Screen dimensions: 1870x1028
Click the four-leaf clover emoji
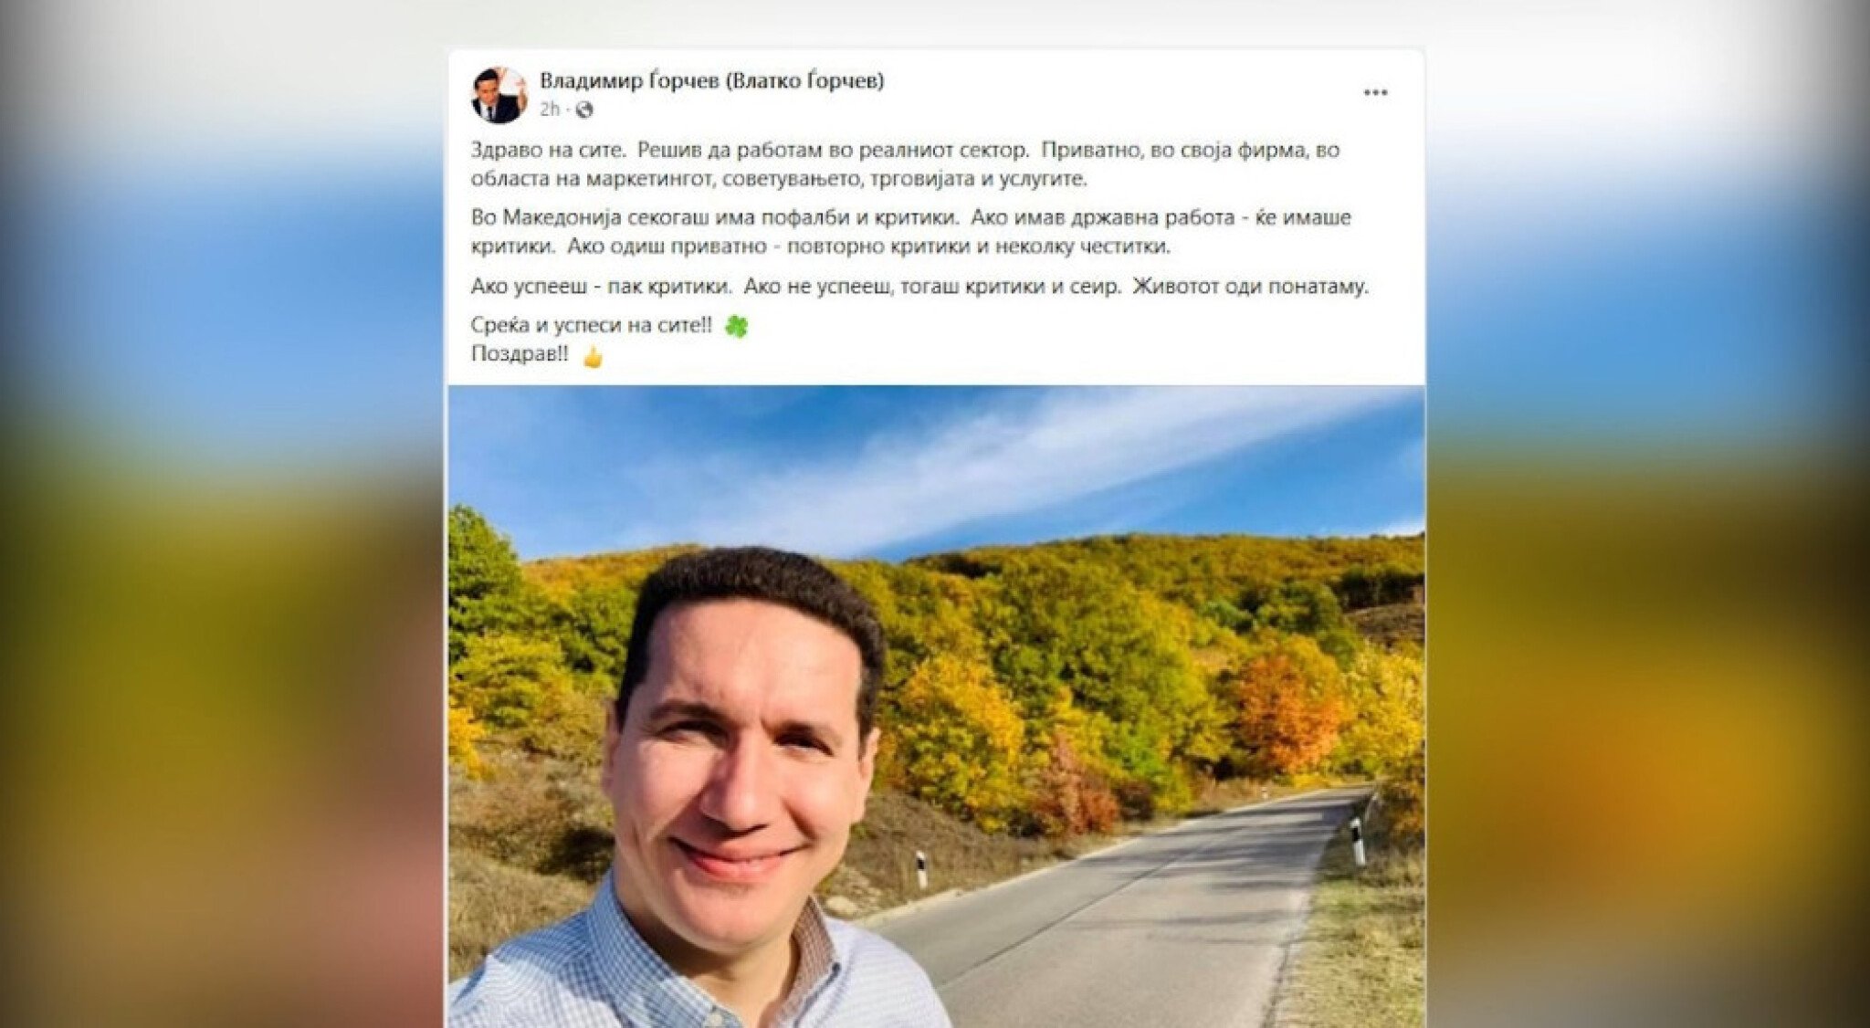(736, 326)
